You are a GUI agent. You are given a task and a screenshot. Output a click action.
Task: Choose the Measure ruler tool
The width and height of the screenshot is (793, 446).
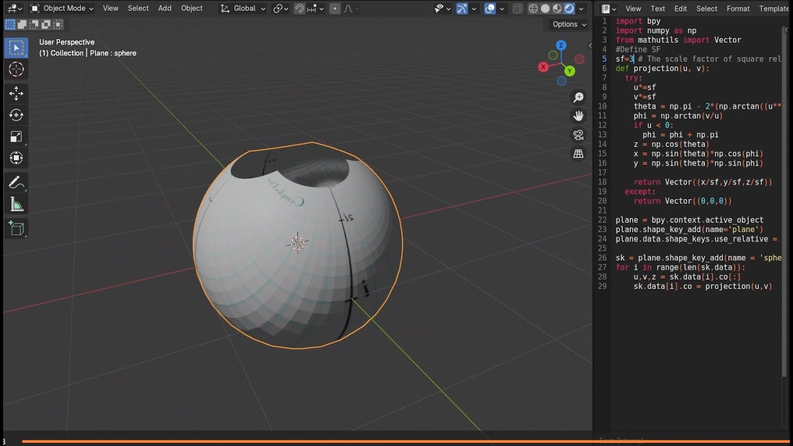pyautogui.click(x=17, y=204)
